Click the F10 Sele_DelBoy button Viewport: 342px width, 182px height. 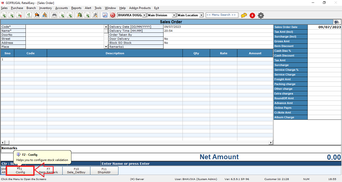tap(76, 170)
